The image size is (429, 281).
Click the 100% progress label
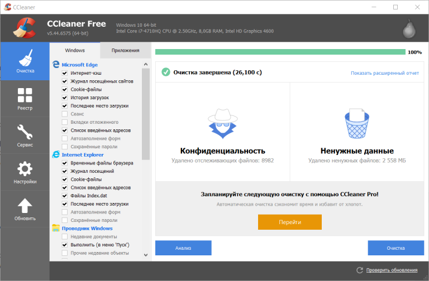[415, 52]
